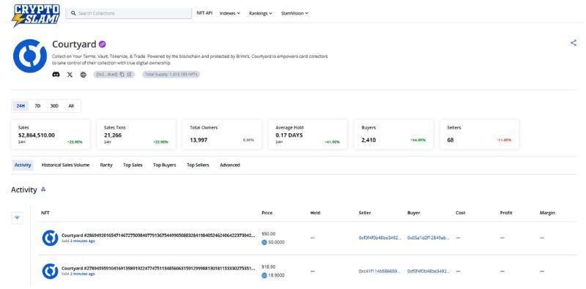
Task: Click the Average Hold 0.17 DAYS card
Action: 308,135
